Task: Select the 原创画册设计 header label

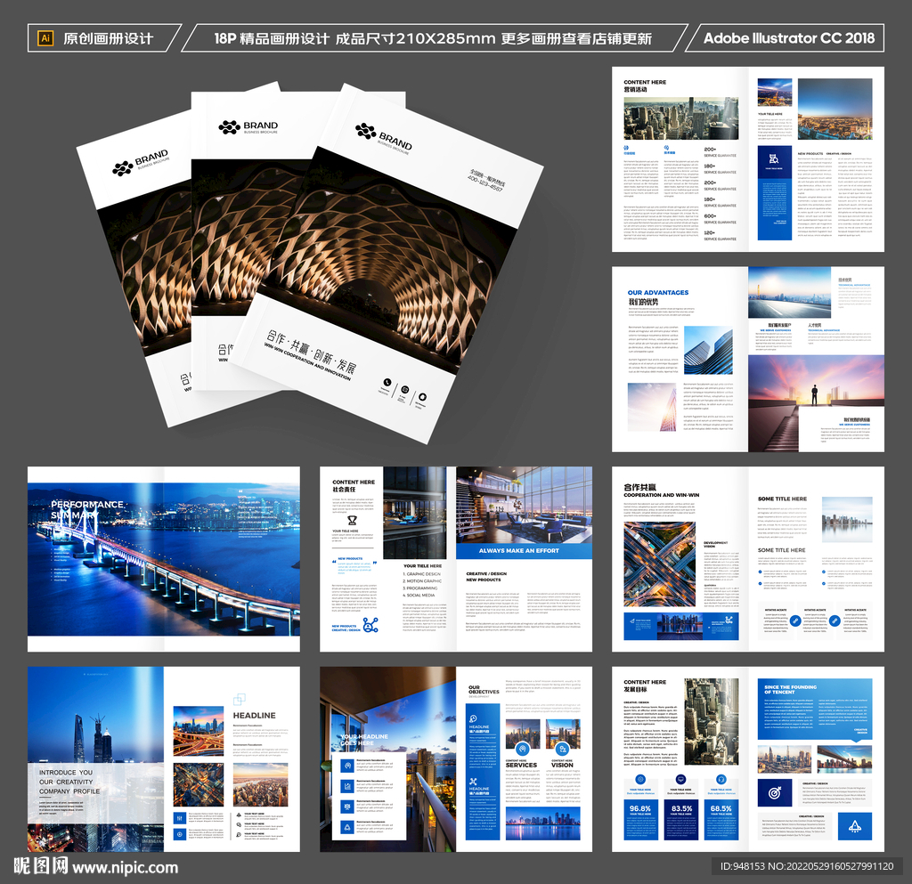Action: pyautogui.click(x=108, y=38)
